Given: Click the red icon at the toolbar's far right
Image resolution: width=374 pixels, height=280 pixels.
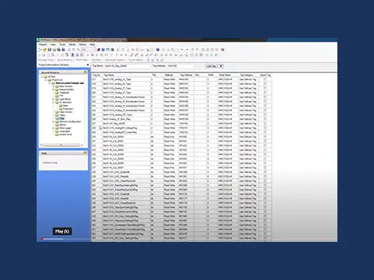Looking at the screenshot, I should tap(223, 50).
